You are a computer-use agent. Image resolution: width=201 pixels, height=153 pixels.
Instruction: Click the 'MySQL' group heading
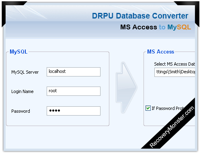coord(18,52)
